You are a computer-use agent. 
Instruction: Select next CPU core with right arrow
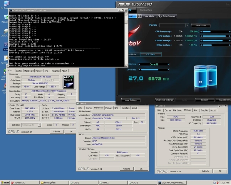(x=168, y=64)
